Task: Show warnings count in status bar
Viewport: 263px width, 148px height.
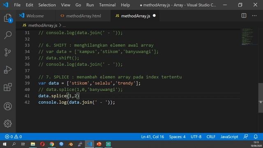Action: (18, 136)
